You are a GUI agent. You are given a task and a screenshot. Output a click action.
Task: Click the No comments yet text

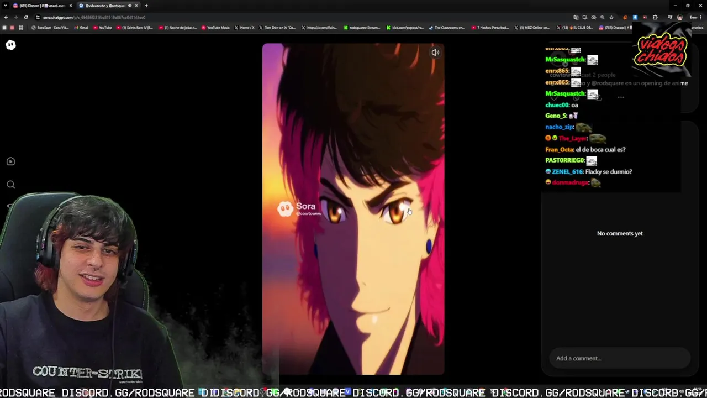tap(620, 233)
